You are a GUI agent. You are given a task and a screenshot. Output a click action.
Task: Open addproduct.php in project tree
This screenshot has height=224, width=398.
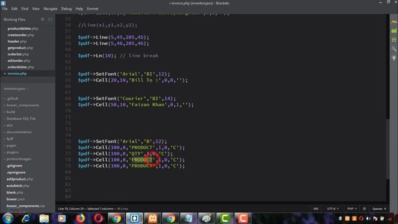(20, 179)
